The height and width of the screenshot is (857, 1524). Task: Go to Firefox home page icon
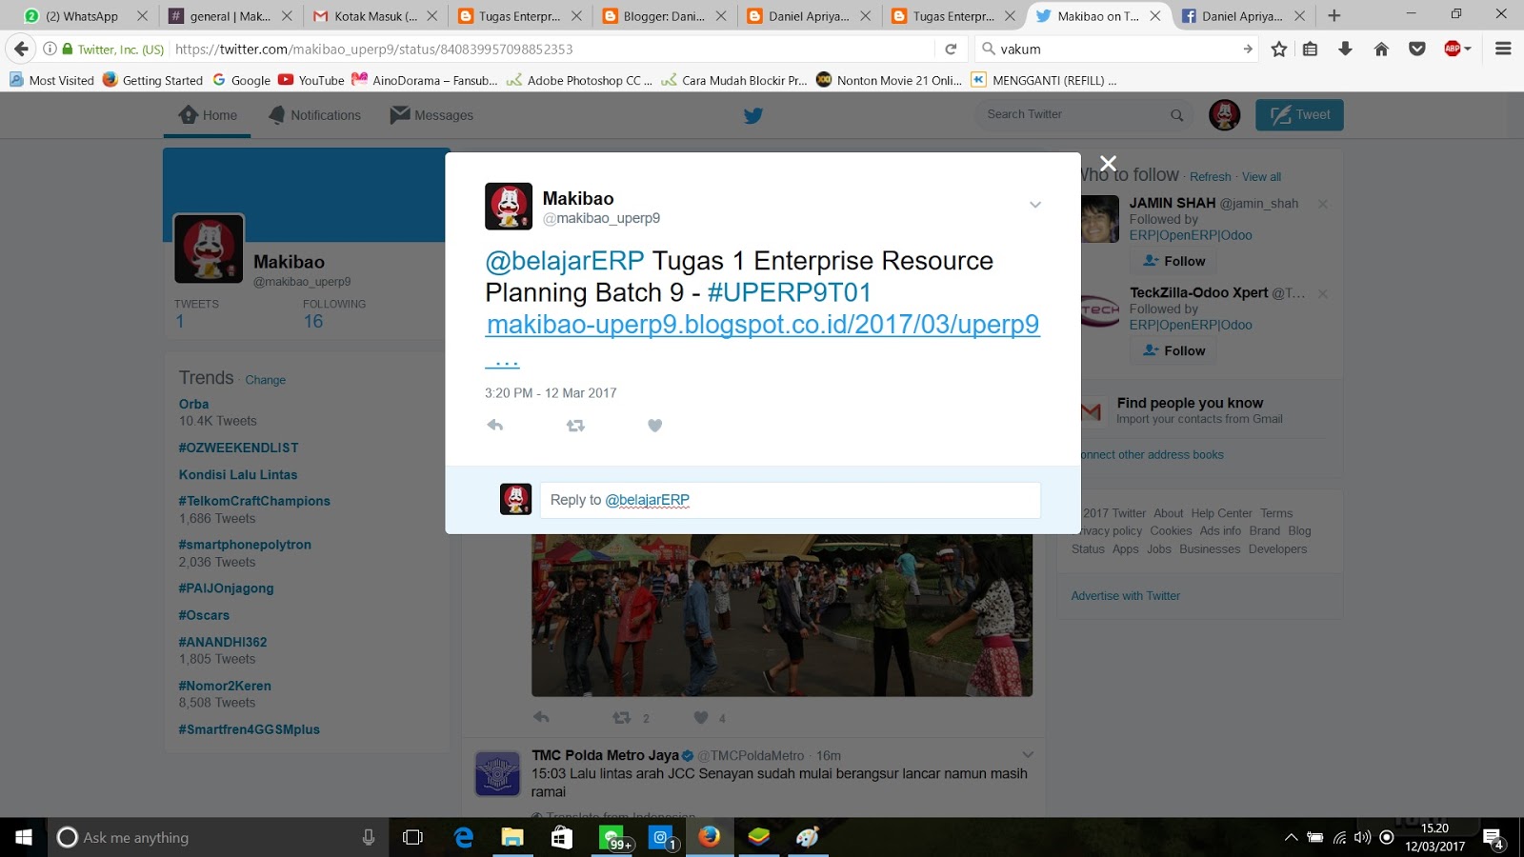[1381, 50]
